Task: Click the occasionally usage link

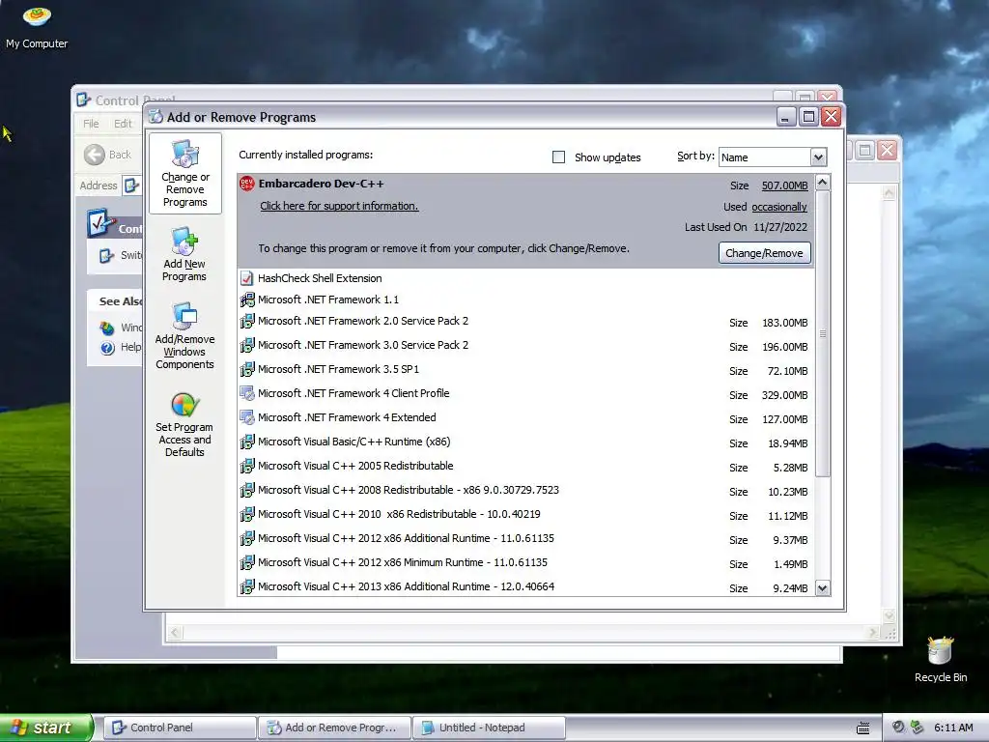Action: point(779,207)
